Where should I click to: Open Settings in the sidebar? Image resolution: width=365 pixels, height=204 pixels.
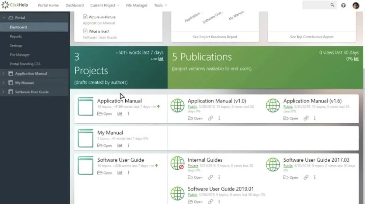point(16,46)
